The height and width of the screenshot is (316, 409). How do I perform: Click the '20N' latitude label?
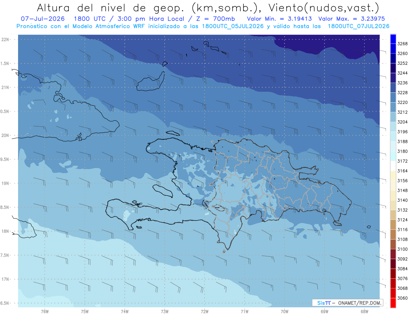(5, 135)
